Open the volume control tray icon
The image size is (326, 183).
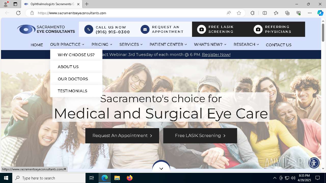293,178
